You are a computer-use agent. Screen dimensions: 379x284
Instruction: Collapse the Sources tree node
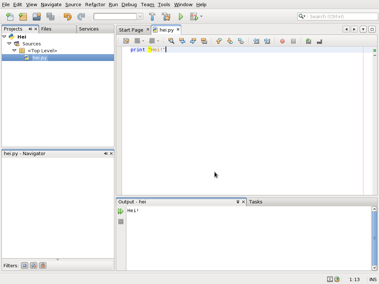9,44
